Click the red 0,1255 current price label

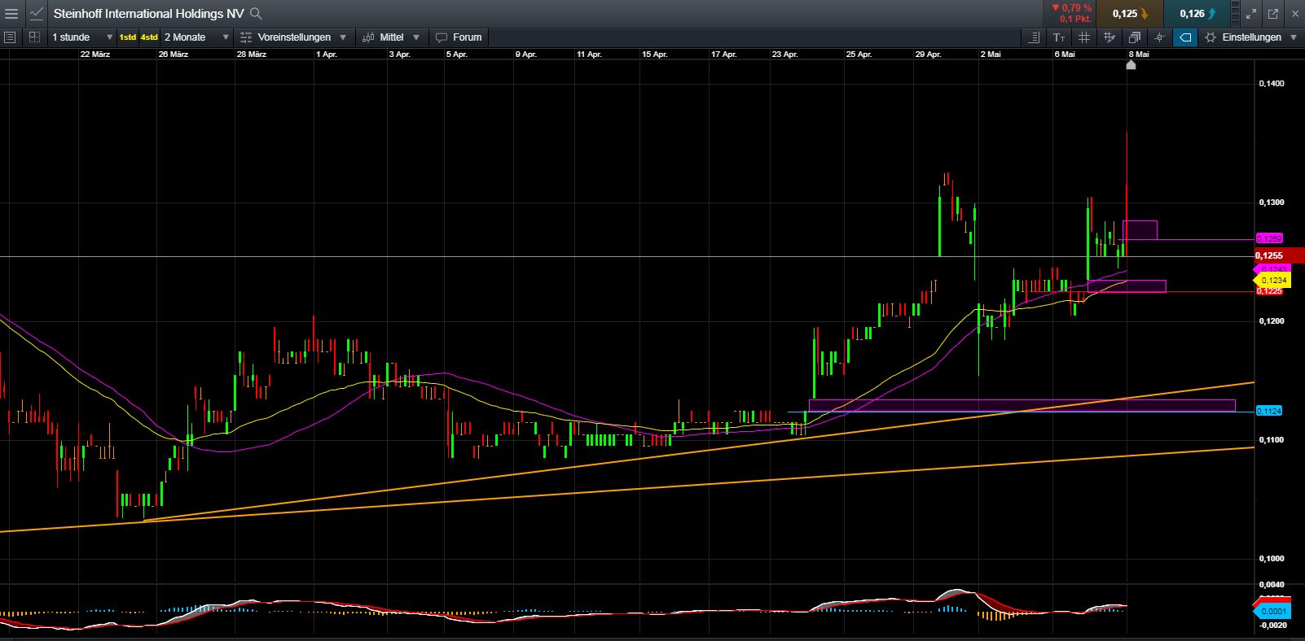tap(1280, 255)
